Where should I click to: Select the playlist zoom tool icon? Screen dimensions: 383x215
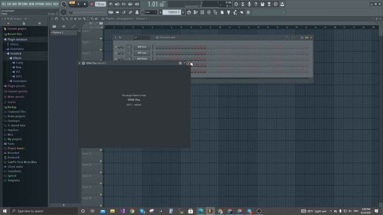(x=92, y=19)
